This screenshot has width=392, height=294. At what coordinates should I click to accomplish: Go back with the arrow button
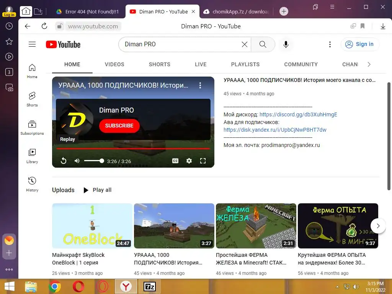point(28,26)
